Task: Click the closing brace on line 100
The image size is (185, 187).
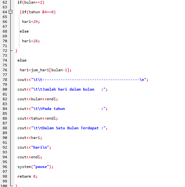Action: coord(16,186)
